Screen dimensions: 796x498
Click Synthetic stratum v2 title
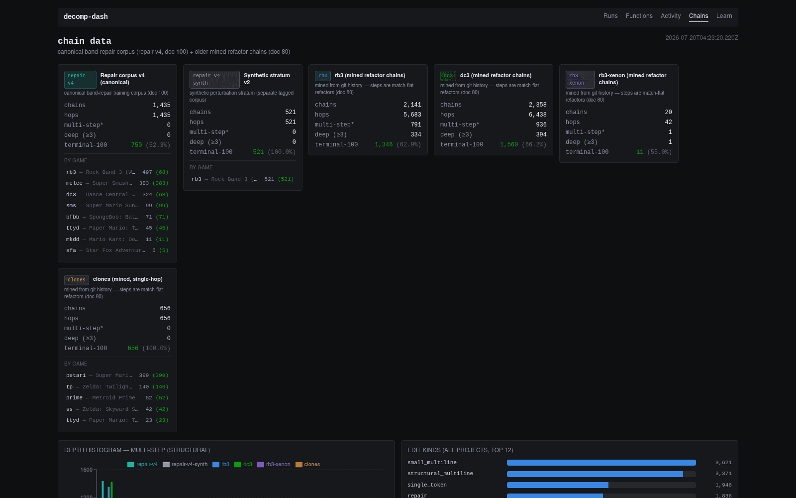pos(267,79)
